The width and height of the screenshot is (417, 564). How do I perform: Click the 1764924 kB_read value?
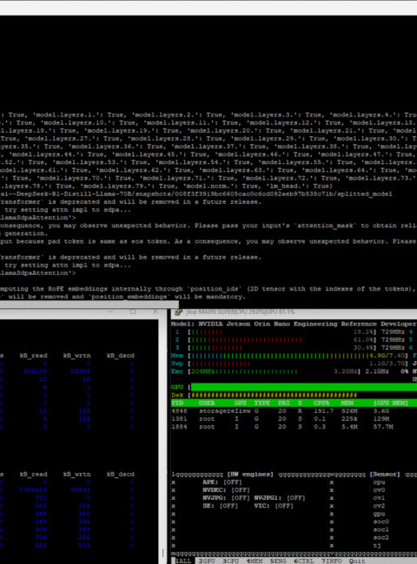33,490
